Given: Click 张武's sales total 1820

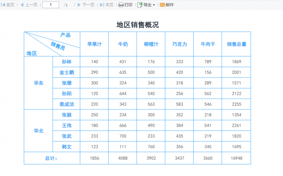Looking at the screenshot, I should 237,136.
